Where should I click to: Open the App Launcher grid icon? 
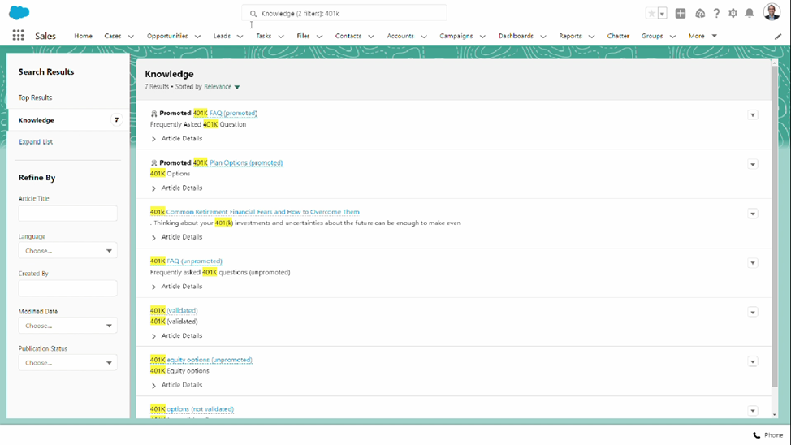click(x=18, y=35)
